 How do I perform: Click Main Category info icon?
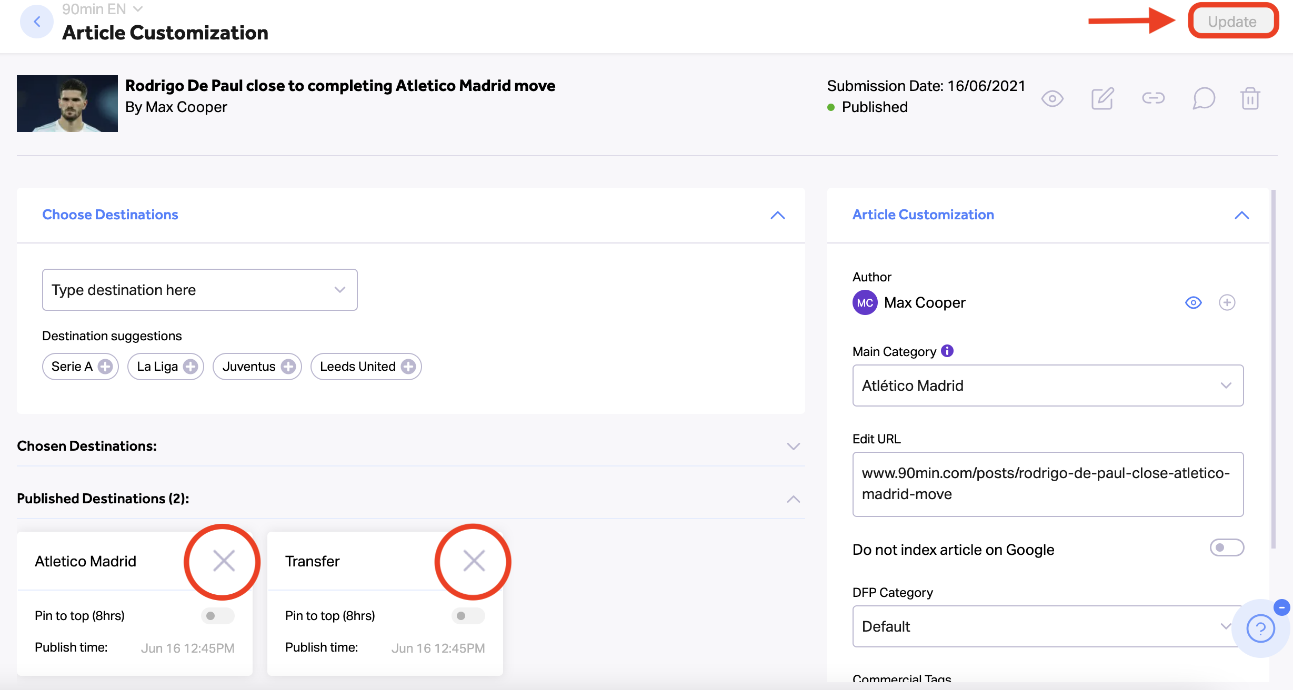point(947,351)
